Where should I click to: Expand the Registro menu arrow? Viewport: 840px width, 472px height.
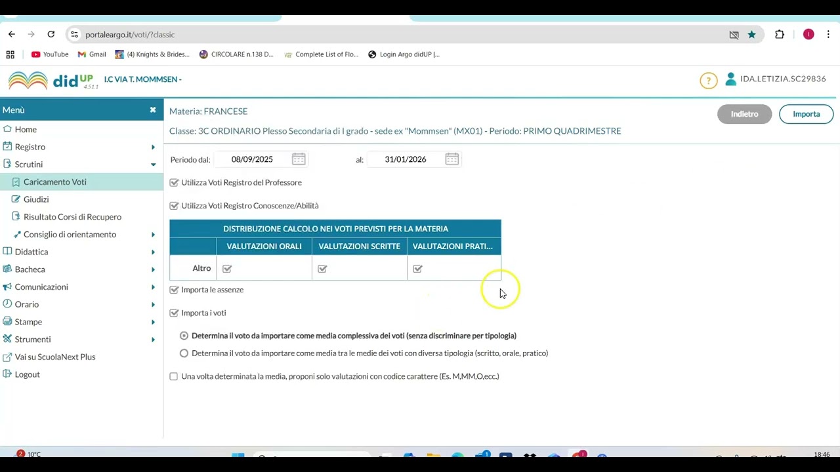[x=153, y=147]
